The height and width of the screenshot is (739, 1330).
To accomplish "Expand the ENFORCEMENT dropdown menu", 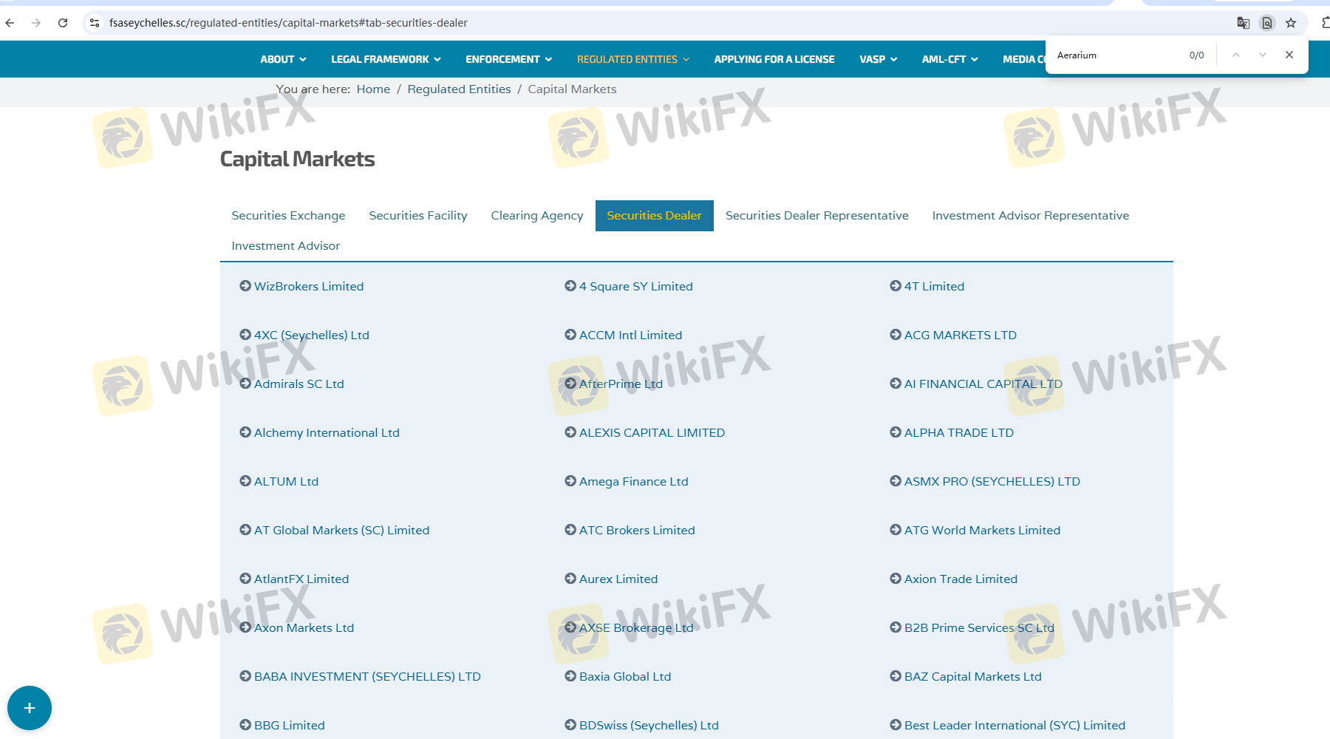I will coord(508,59).
